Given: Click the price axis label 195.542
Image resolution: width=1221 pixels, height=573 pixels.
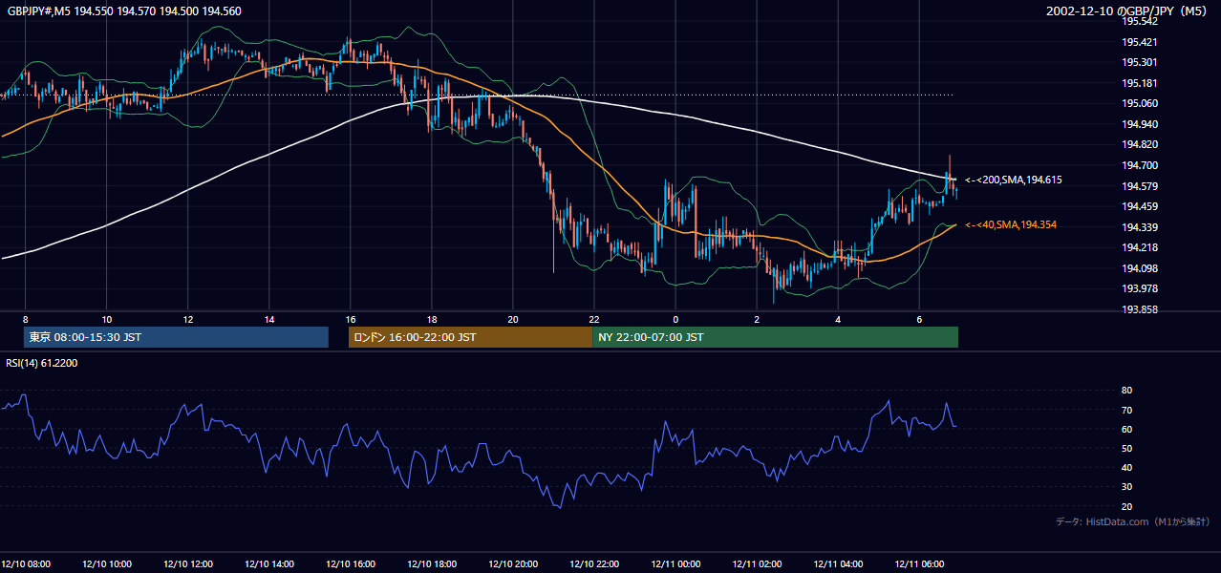Looking at the screenshot, I should (1139, 21).
